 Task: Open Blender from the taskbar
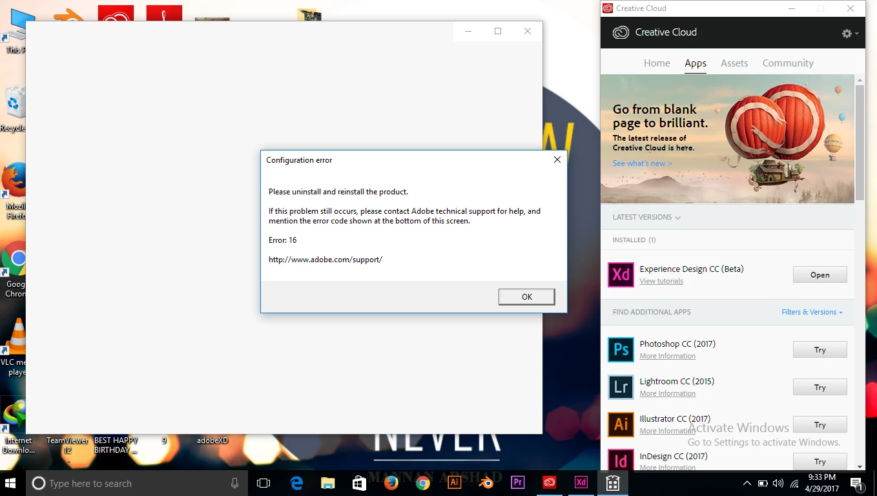point(486,482)
